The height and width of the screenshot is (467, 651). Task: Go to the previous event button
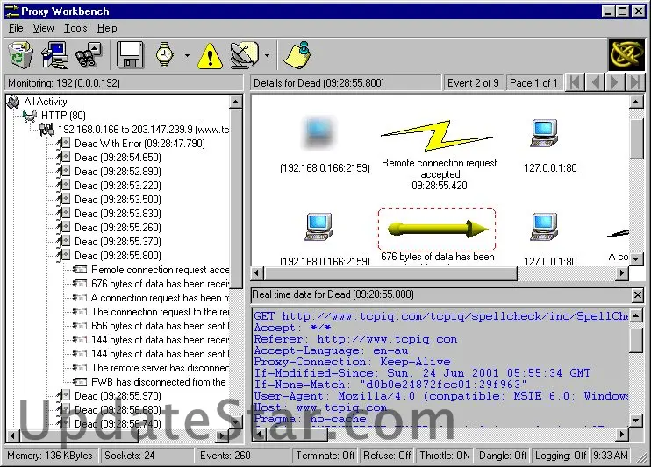coord(596,82)
